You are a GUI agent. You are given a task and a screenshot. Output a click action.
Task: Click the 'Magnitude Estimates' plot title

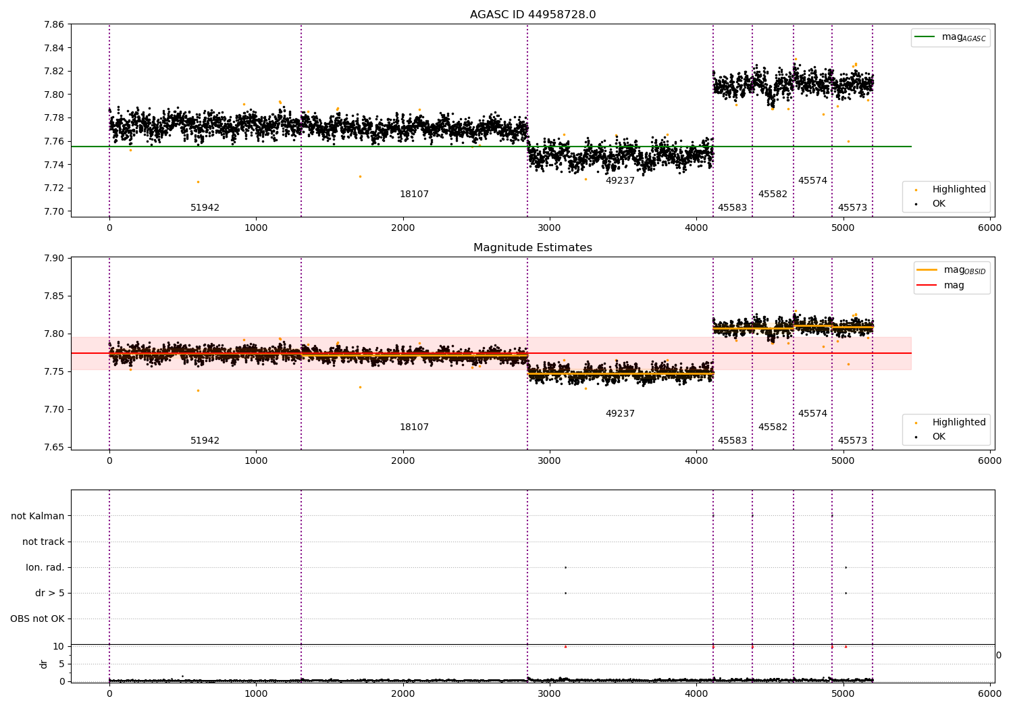click(533, 248)
